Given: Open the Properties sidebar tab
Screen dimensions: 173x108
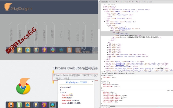Looking at the screenshot, I should tap(110, 73).
